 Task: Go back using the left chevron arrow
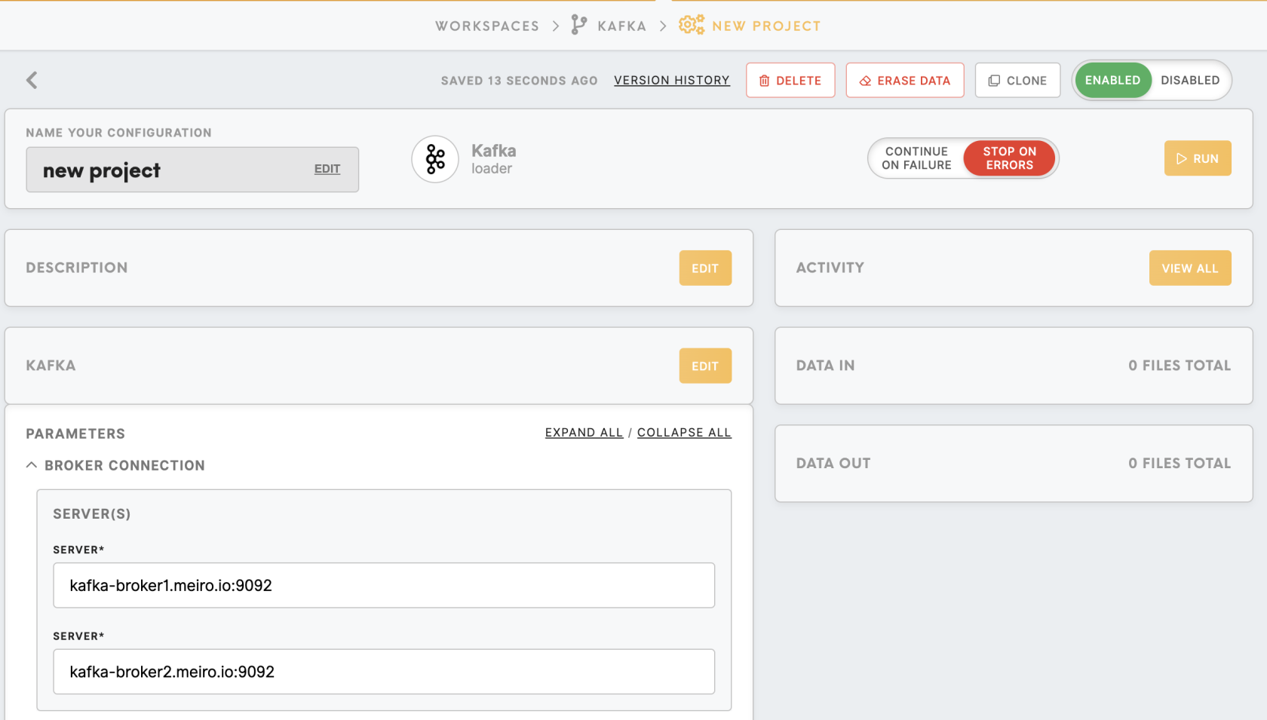(32, 80)
